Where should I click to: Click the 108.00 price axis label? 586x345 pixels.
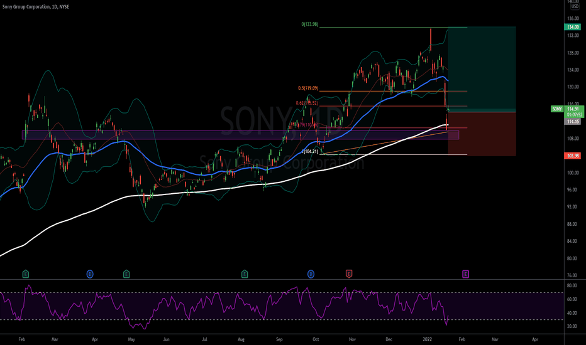pos(573,139)
